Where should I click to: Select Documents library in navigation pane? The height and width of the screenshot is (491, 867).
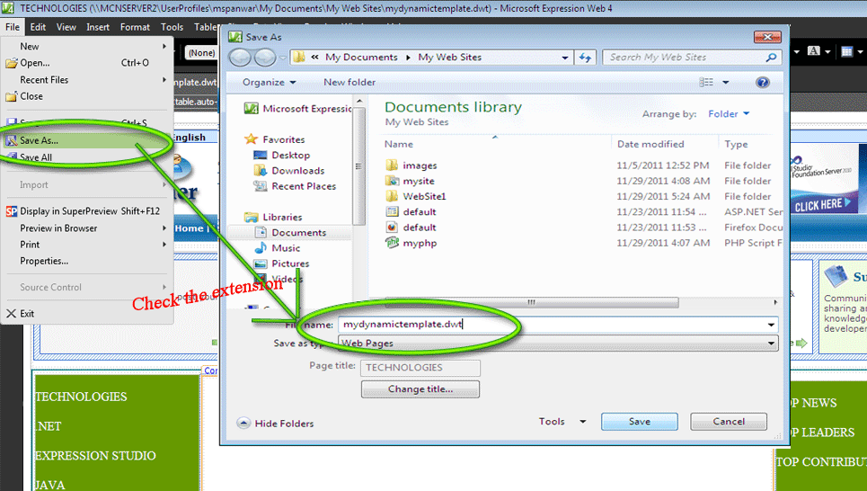pyautogui.click(x=298, y=233)
